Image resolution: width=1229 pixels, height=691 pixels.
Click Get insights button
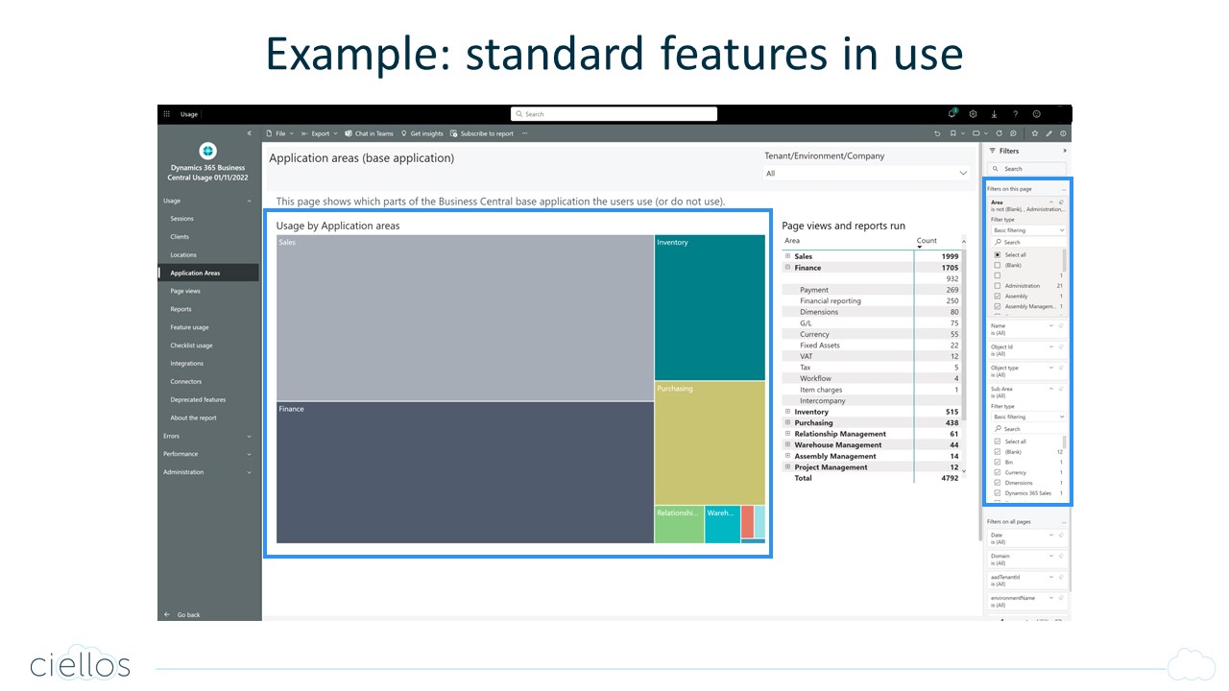tap(422, 133)
